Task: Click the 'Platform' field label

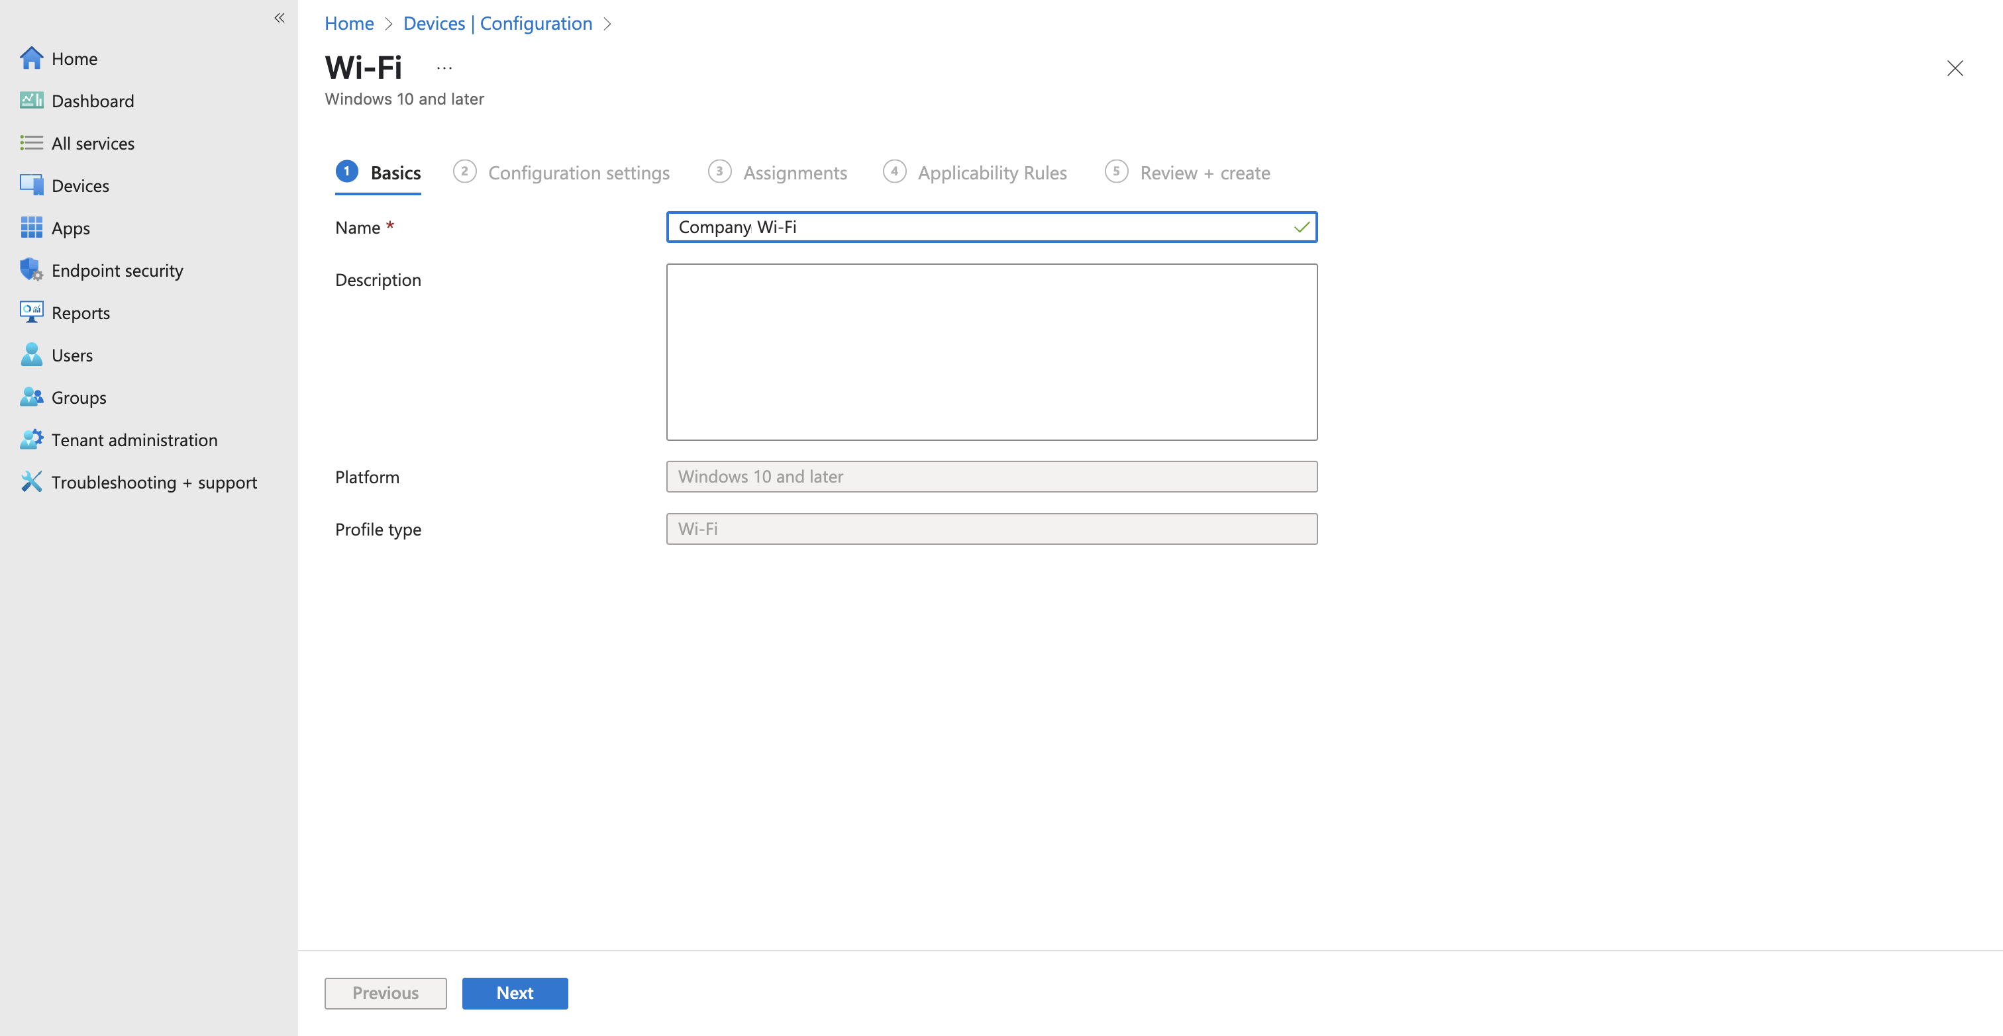Action: coord(367,477)
